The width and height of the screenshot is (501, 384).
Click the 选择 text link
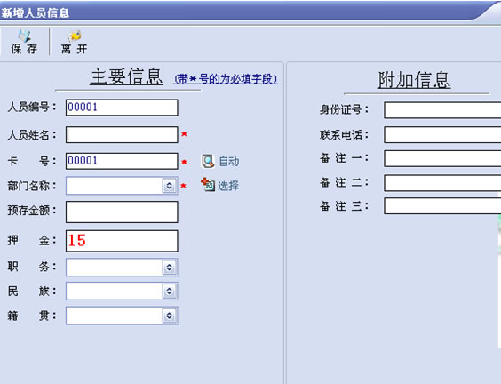tap(228, 186)
